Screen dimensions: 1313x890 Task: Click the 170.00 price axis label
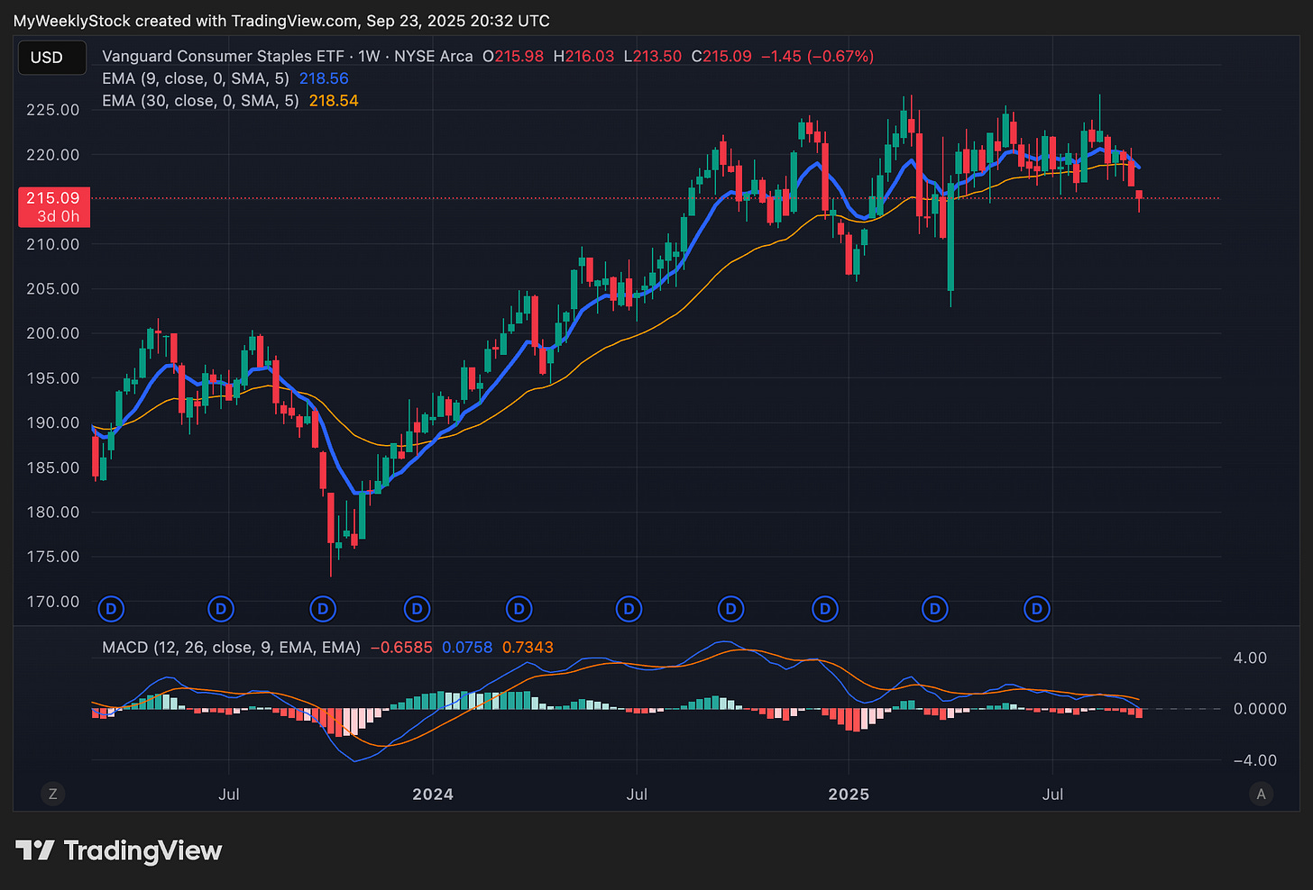53,602
